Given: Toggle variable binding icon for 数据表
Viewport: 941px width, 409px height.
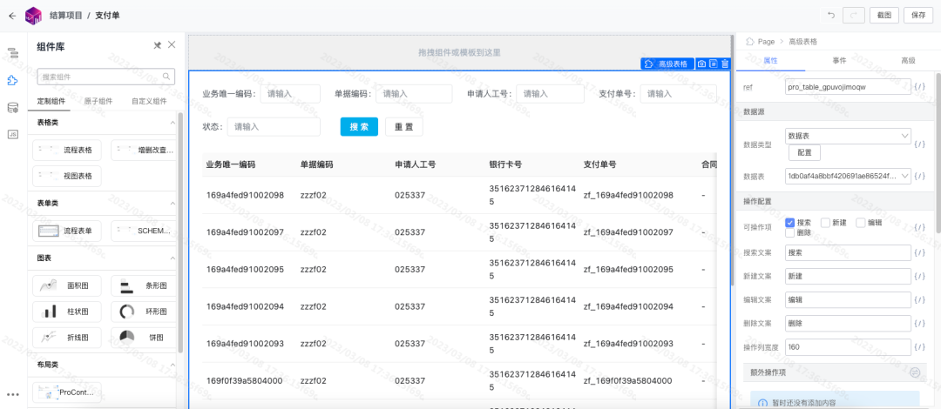Looking at the screenshot, I should 919,177.
